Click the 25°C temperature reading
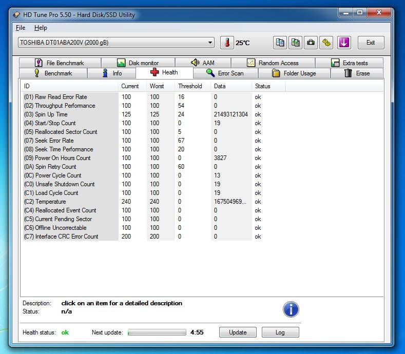 (242, 43)
